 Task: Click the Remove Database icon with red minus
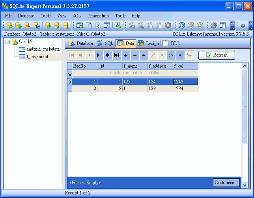coord(28,25)
